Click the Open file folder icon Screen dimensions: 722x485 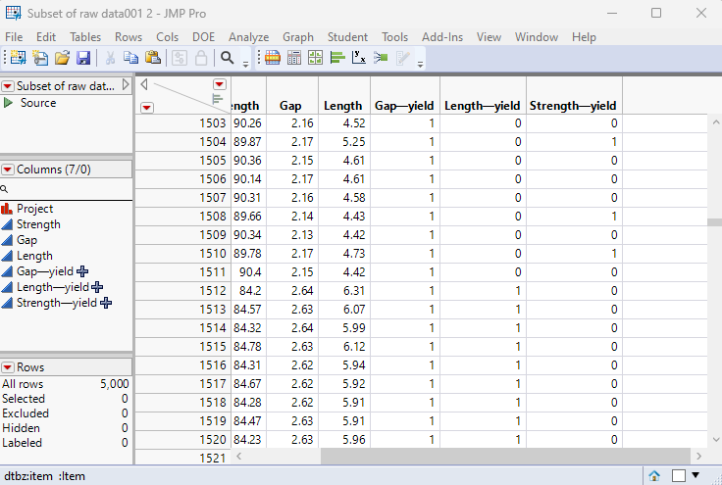62,59
